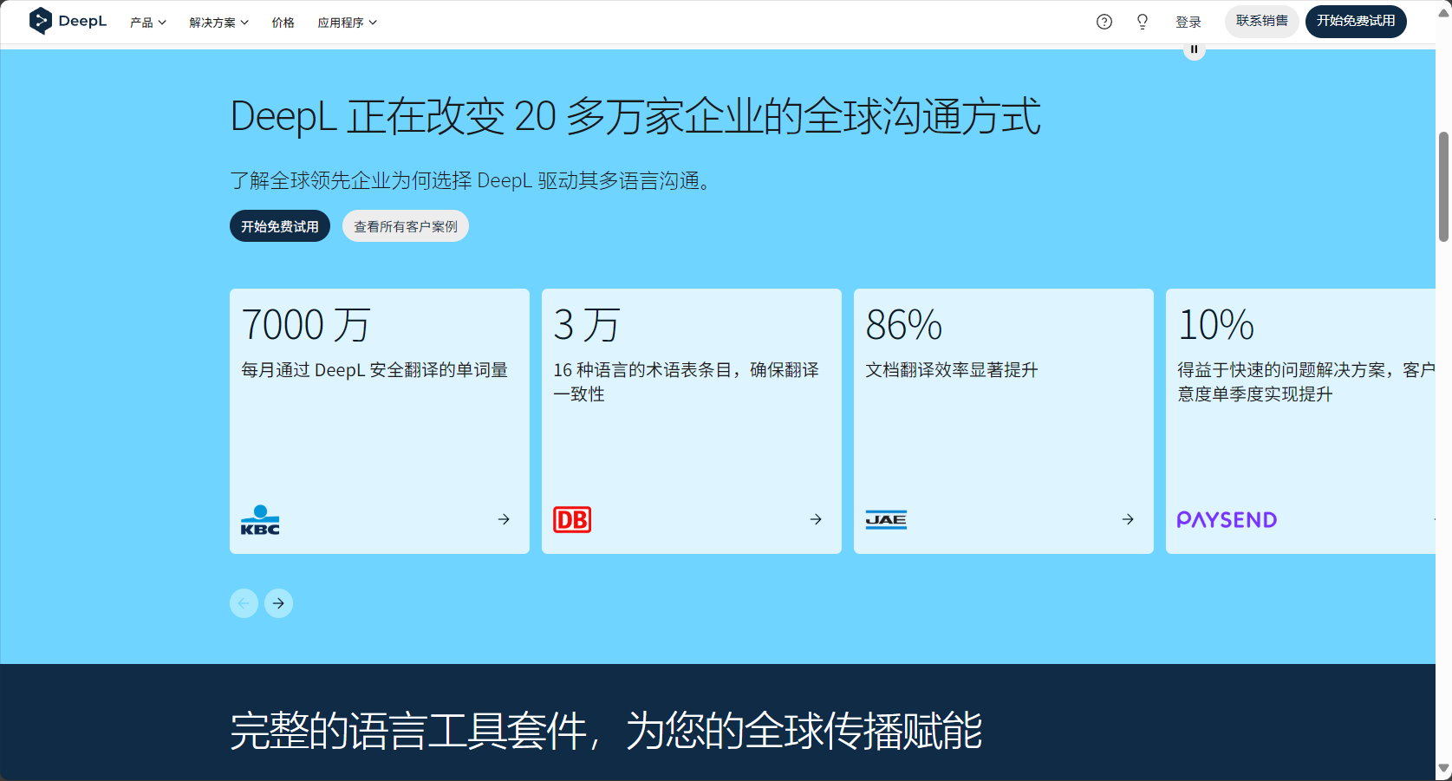Open the 价格 menu item

point(283,23)
